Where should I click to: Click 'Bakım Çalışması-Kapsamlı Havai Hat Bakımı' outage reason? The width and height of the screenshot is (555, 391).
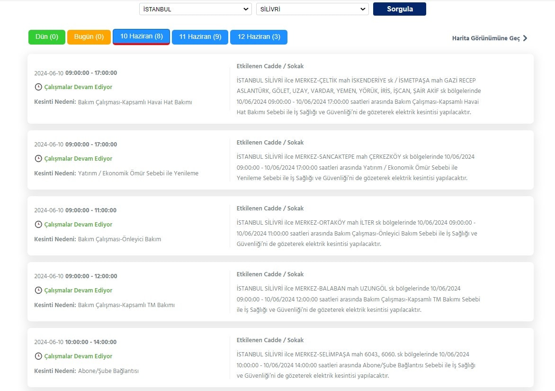pyautogui.click(x=135, y=102)
